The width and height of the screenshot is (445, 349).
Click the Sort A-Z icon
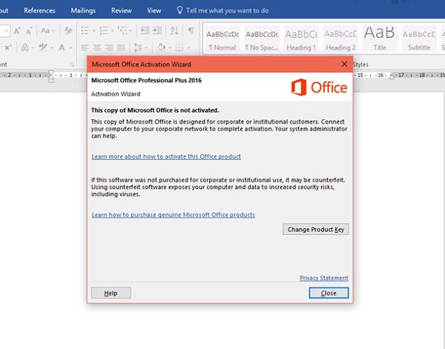174,30
